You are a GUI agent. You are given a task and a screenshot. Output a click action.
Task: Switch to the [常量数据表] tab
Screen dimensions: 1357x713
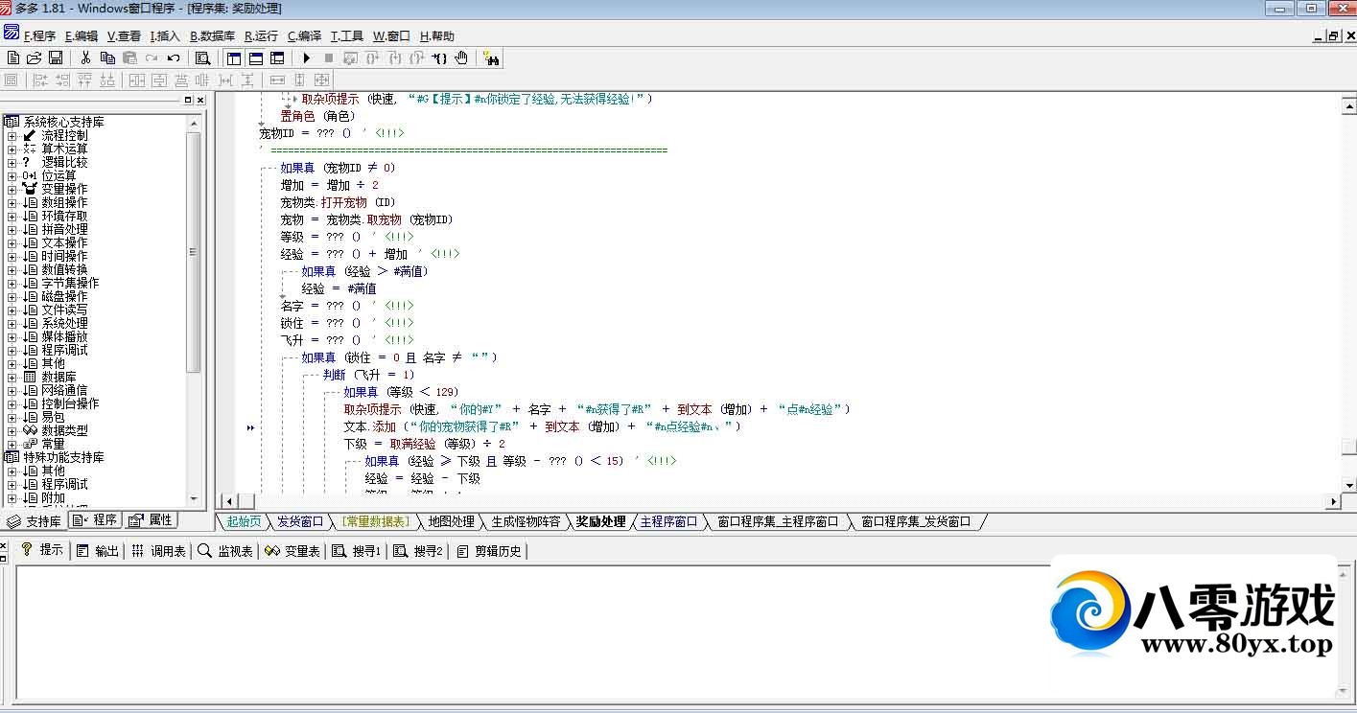click(375, 521)
